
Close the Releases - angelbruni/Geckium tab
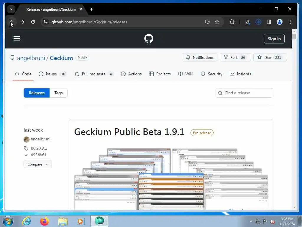81,9
